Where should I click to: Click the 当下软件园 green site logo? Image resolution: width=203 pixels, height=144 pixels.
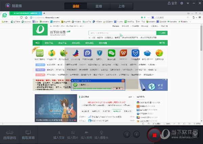(40, 29)
